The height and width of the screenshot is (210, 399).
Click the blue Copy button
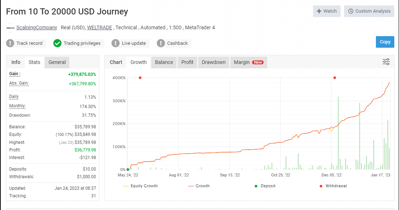385,42
